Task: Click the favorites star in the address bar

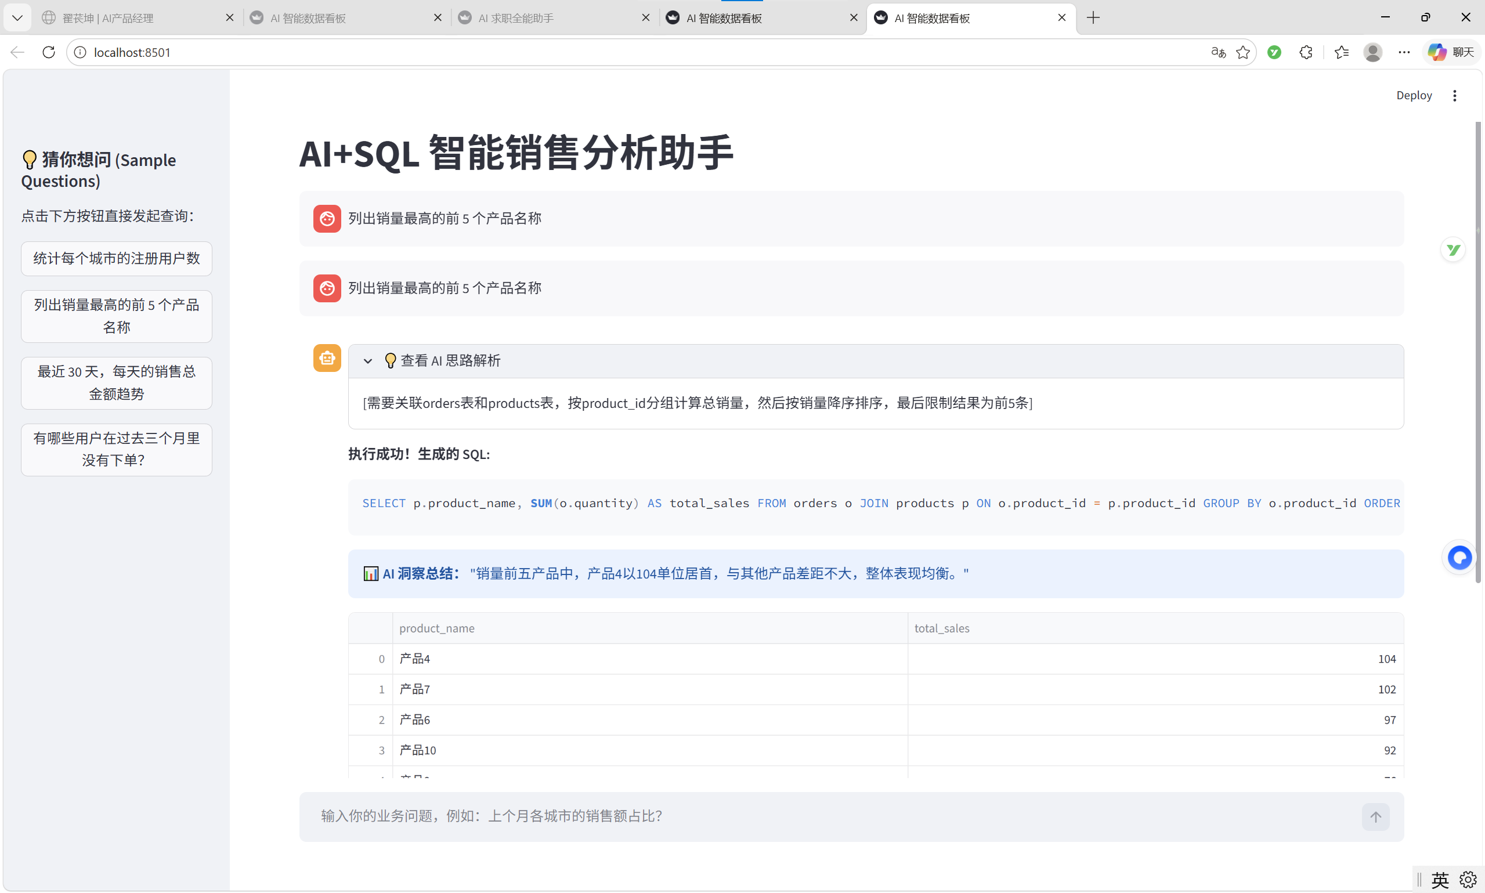Action: coord(1243,52)
